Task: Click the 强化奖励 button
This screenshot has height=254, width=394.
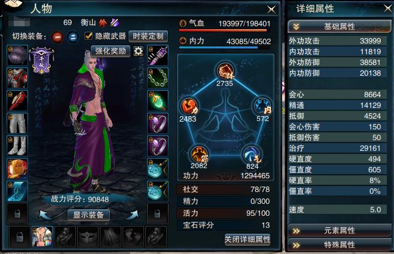Action: tap(111, 51)
